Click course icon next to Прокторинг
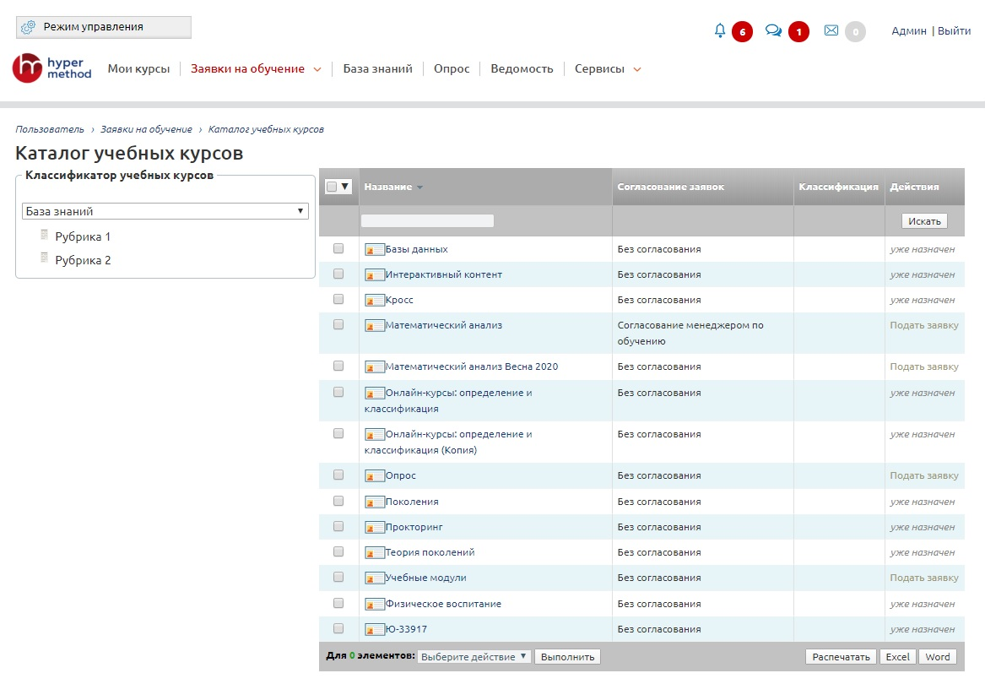 tap(375, 528)
